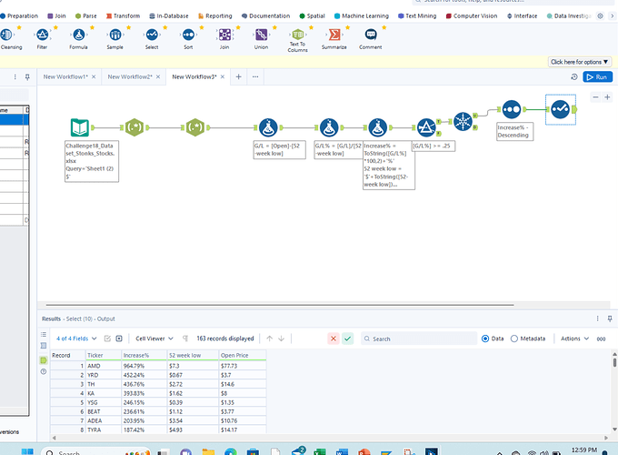This screenshot has height=455, width=618.
Task: Open the Windows Start button
Action: 27,452
